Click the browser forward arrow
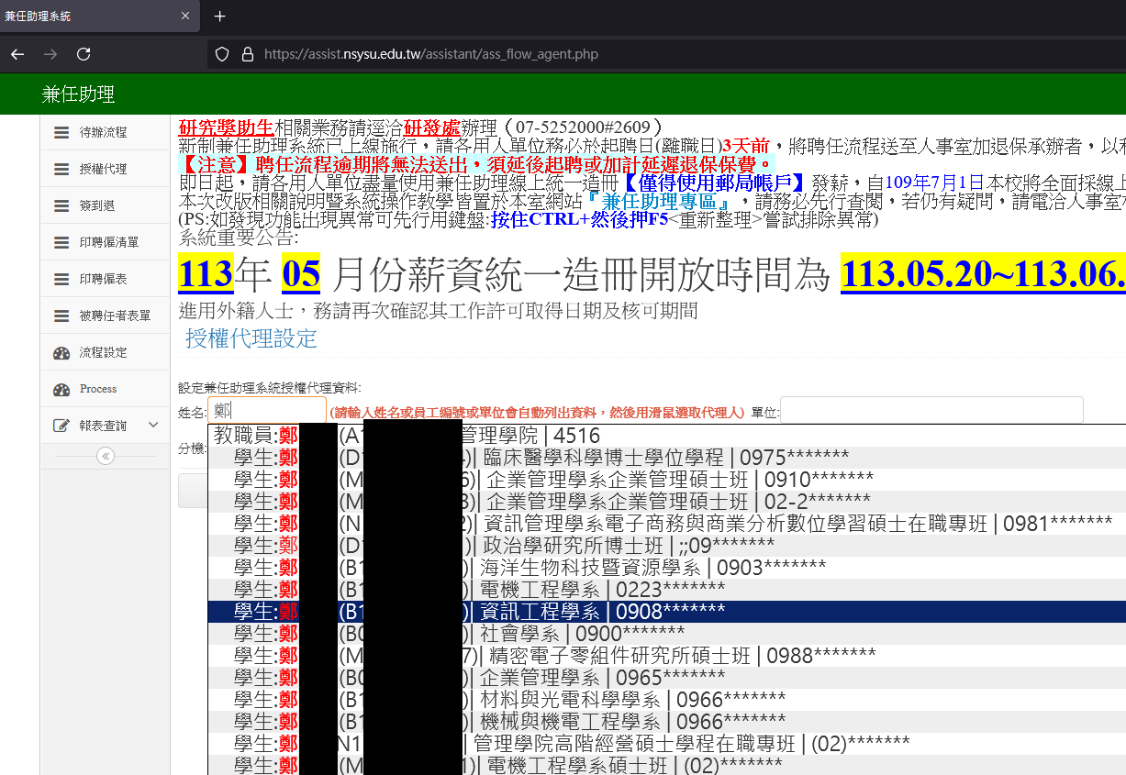 pyautogui.click(x=50, y=54)
